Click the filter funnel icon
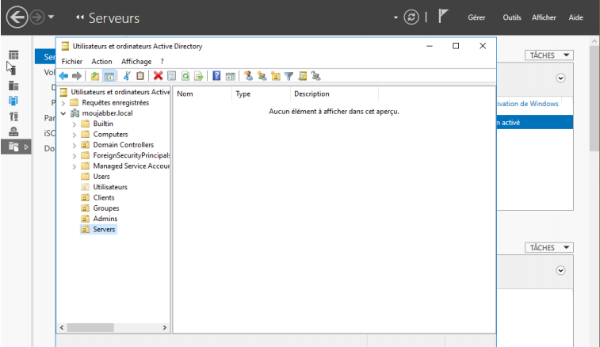Image resolution: width=600 pixels, height=347 pixels. tap(289, 76)
